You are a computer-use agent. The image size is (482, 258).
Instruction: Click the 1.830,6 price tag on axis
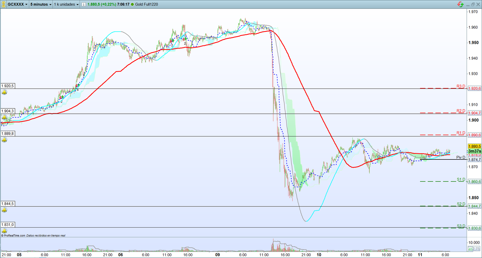[475, 228]
